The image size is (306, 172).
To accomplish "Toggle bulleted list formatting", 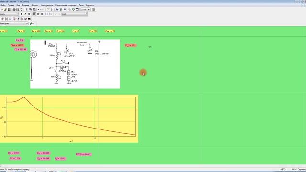I will click(x=47, y=14).
